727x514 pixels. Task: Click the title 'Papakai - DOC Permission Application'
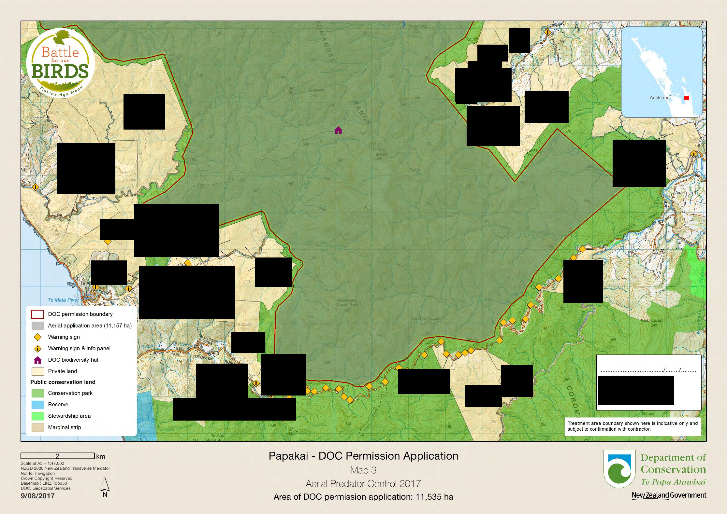pos(363,456)
